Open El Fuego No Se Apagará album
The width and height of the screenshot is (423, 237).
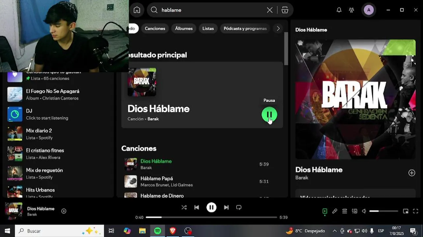coord(58,94)
